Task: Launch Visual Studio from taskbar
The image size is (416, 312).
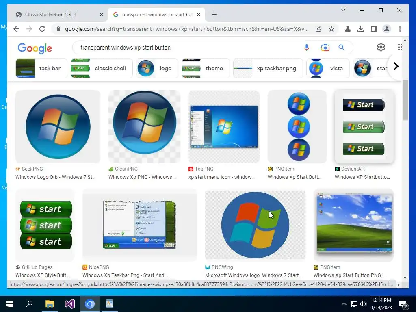Action: coord(70,304)
